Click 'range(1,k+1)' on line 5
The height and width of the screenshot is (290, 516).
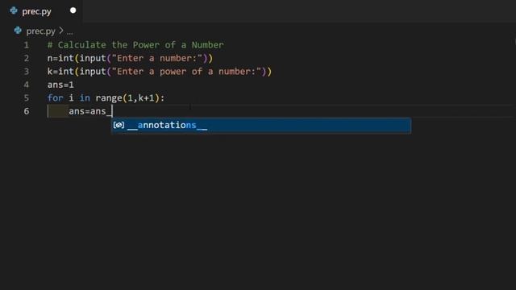coord(127,98)
